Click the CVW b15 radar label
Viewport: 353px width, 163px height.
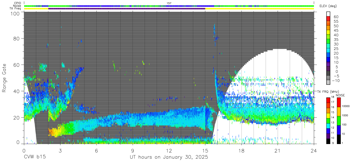pyautogui.click(x=35, y=157)
